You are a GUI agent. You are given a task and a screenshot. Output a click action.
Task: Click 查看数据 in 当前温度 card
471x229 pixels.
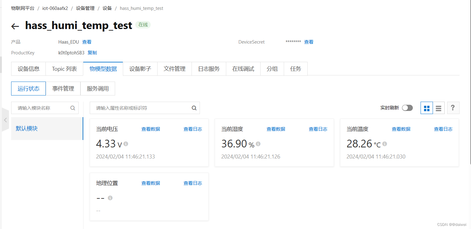pyautogui.click(x=401, y=129)
